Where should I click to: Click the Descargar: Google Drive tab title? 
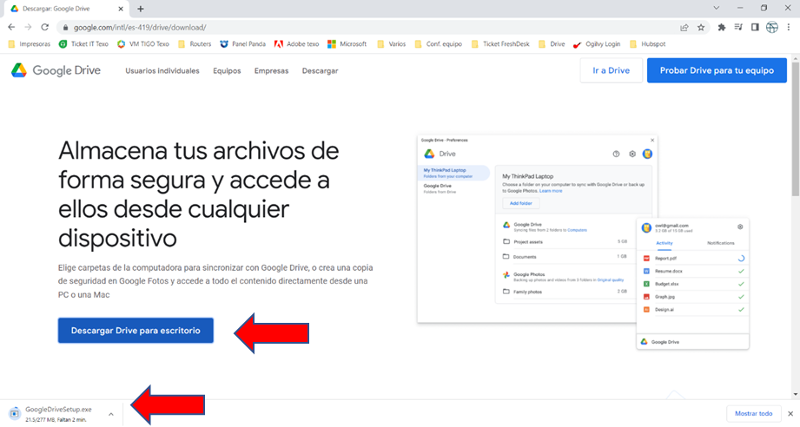pos(56,9)
